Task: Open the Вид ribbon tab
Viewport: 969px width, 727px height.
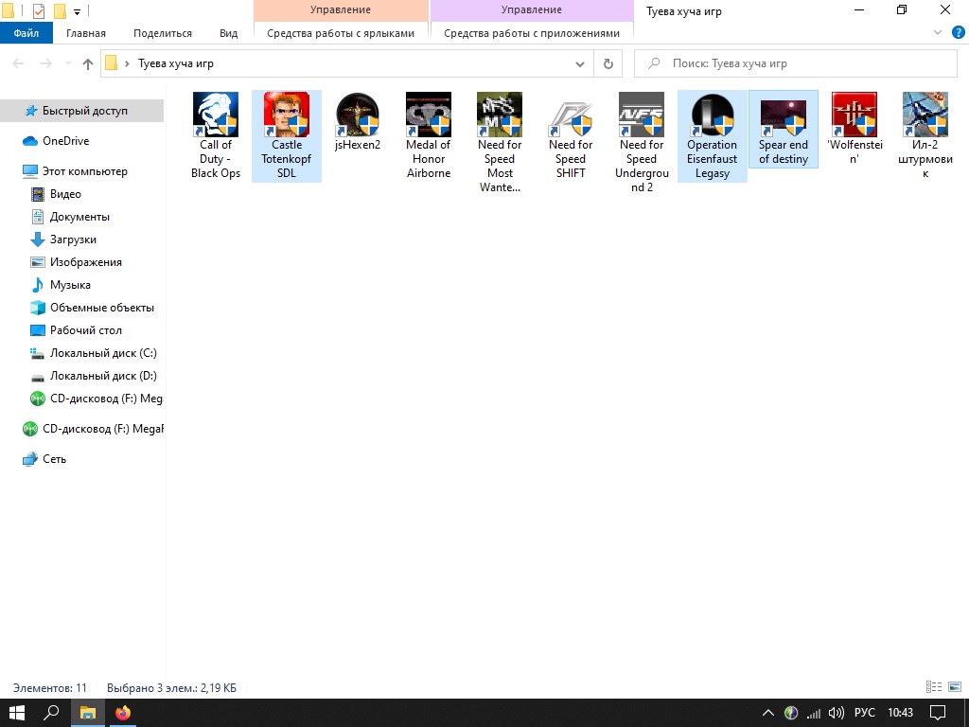Action: click(228, 33)
